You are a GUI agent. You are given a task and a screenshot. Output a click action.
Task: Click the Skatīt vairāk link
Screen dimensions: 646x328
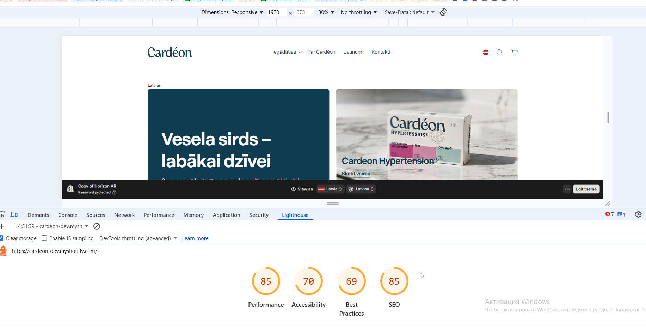[356, 174]
